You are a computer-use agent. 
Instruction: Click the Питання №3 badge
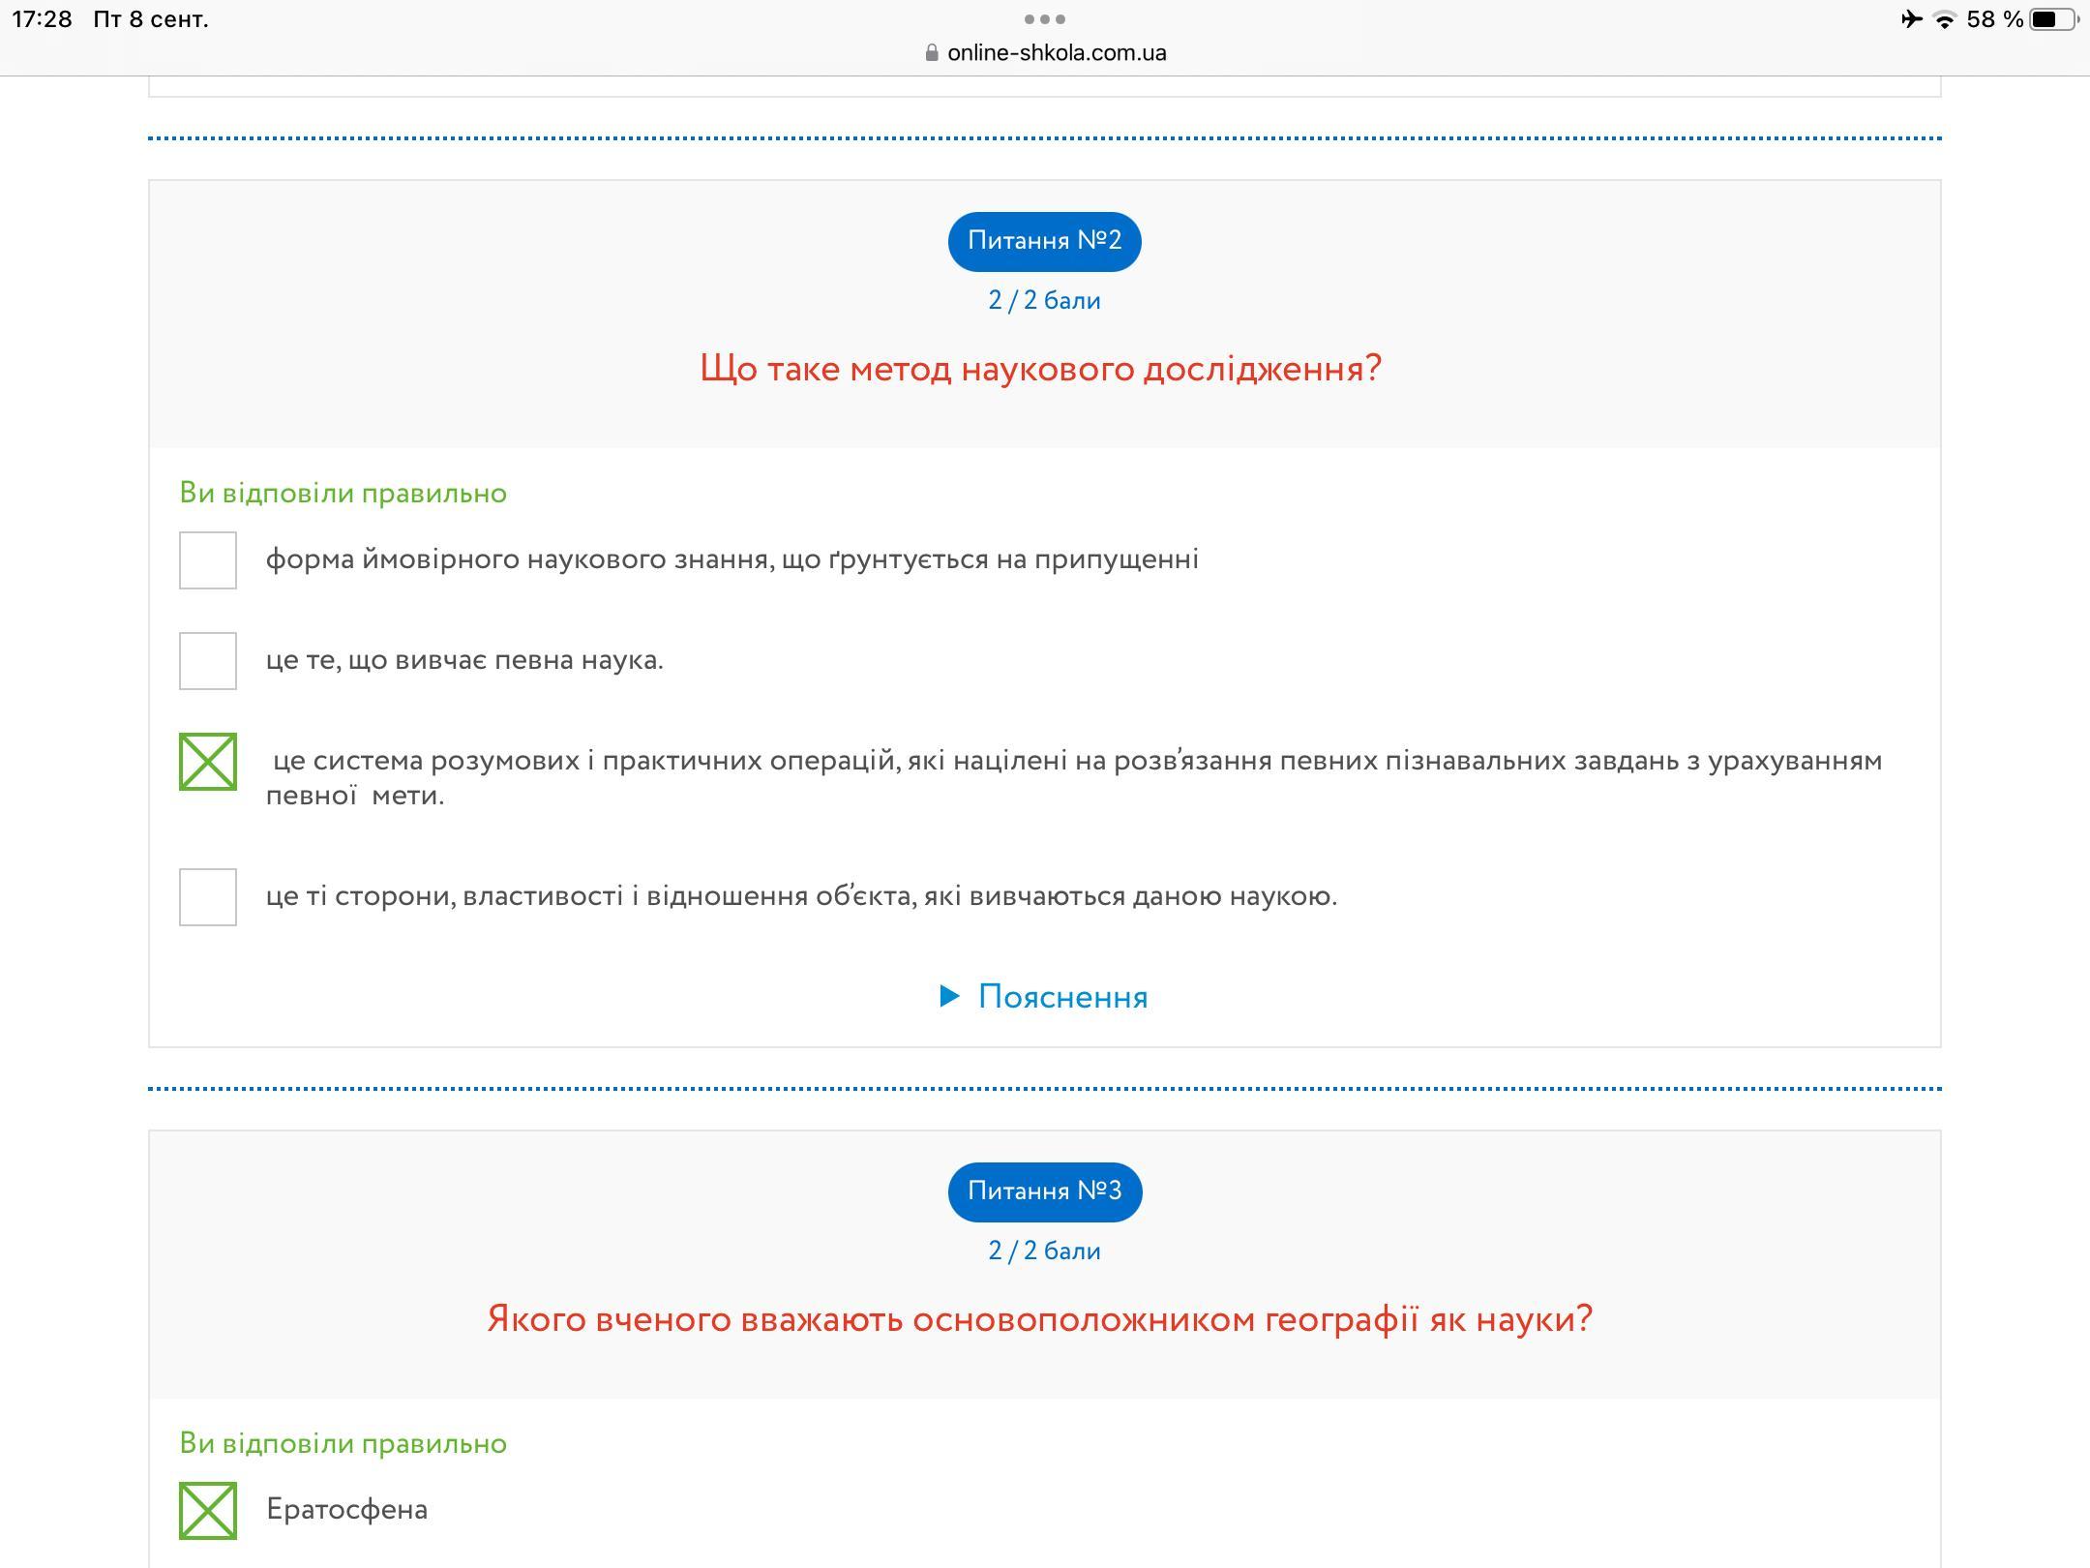(1044, 1191)
